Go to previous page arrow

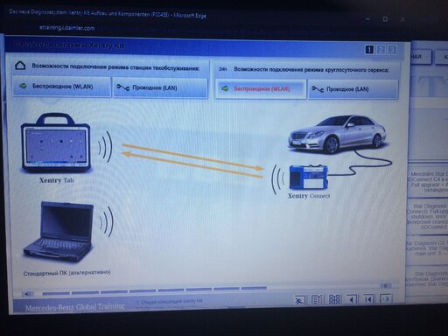(352, 299)
